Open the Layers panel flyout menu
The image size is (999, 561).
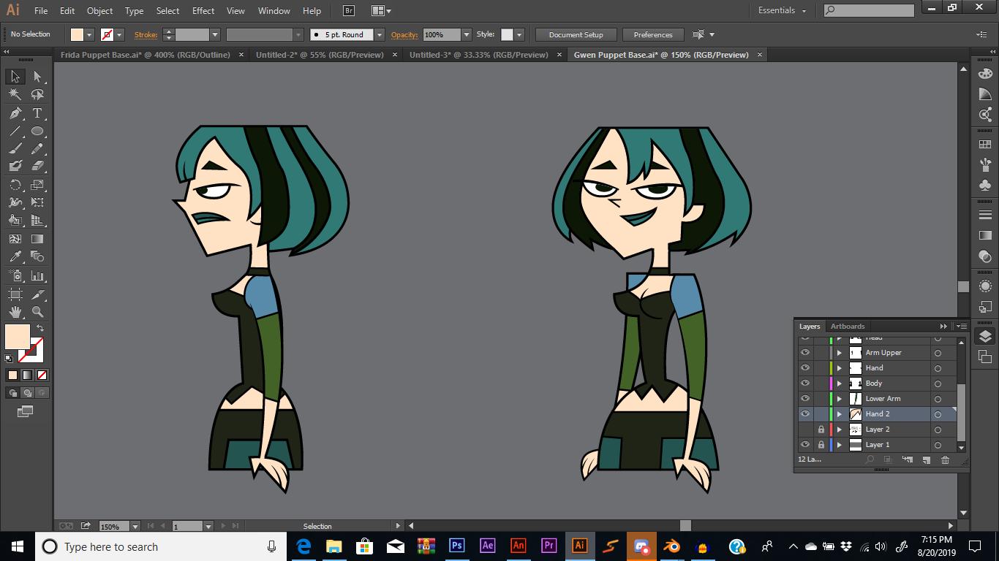[x=962, y=327]
